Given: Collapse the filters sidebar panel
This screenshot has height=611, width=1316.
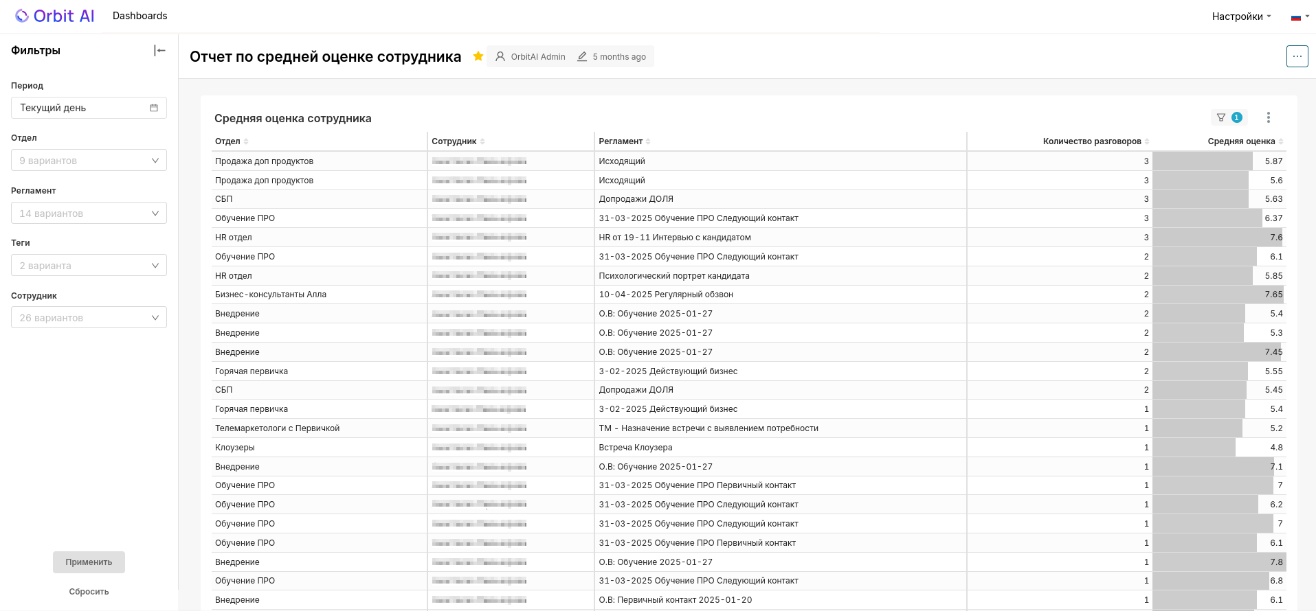Looking at the screenshot, I should [159, 50].
